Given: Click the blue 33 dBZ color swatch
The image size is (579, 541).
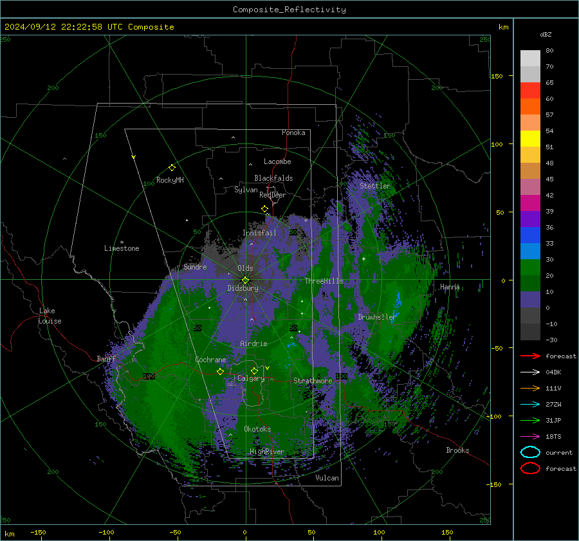Looking at the screenshot, I should [x=530, y=235].
